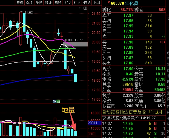This screenshot has height=138, width=169.
Task: Click the 总量 value 89516
Action: pos(128,84)
